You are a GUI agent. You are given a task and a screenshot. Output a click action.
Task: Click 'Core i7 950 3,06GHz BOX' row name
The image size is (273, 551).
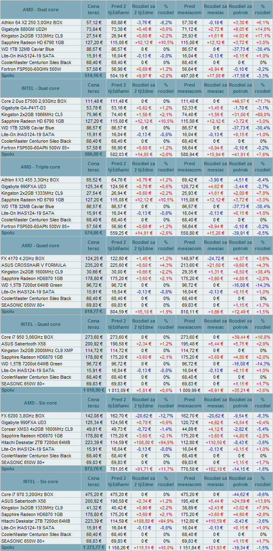click(27, 337)
